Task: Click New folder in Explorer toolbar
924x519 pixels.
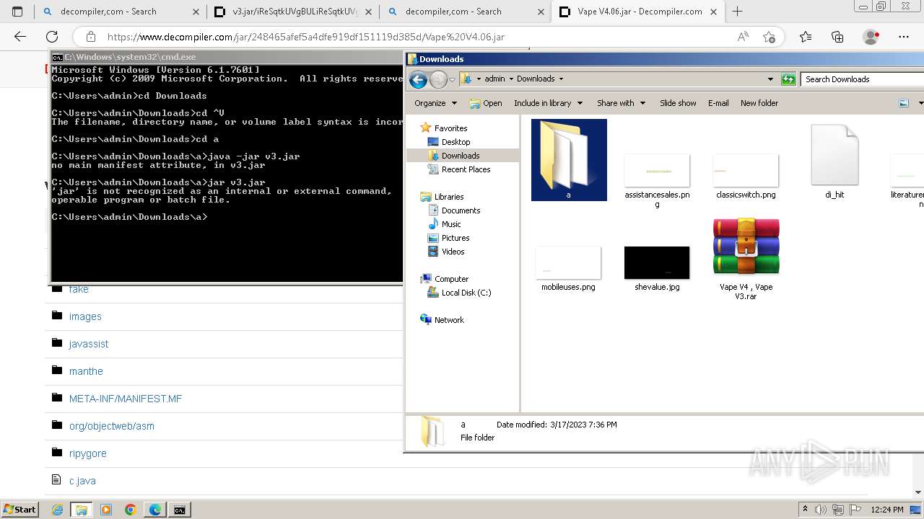Action: point(759,103)
